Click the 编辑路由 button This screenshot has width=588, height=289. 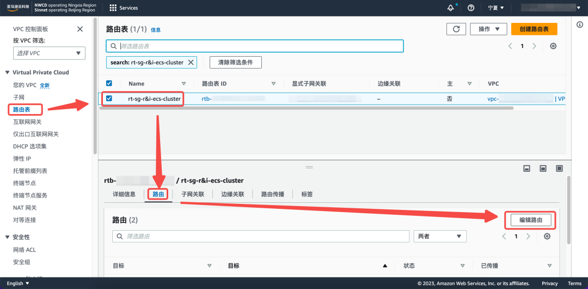tap(531, 221)
